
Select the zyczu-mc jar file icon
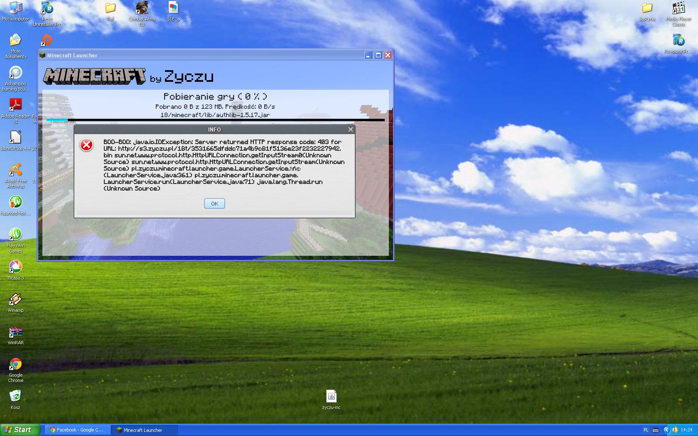pos(331,400)
